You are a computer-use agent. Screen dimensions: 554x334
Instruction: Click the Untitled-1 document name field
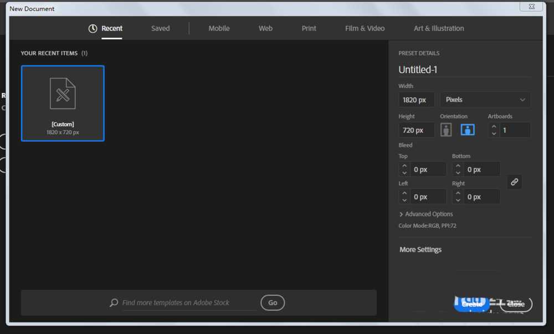[x=464, y=70]
